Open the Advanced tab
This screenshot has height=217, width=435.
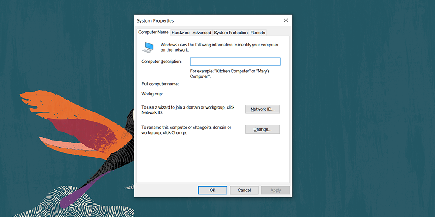(202, 33)
